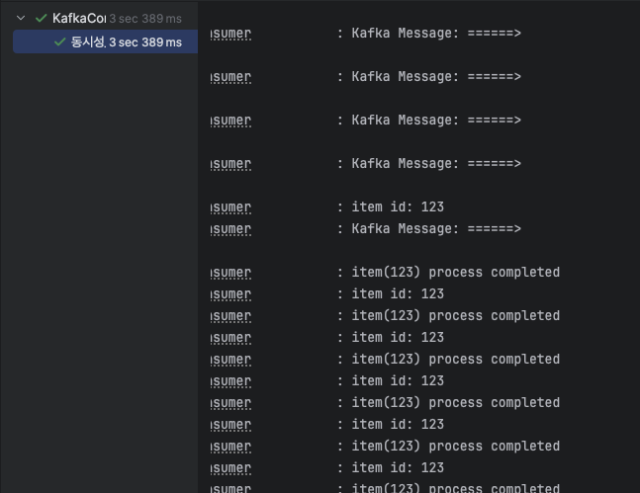This screenshot has height=493, width=640.
Task: Open 'sumer' link beside first process completed line
Action: pyautogui.click(x=231, y=273)
